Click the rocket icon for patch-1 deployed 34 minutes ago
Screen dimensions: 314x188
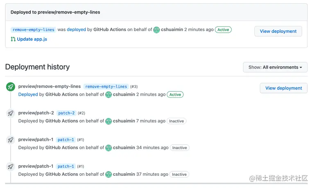point(11,140)
